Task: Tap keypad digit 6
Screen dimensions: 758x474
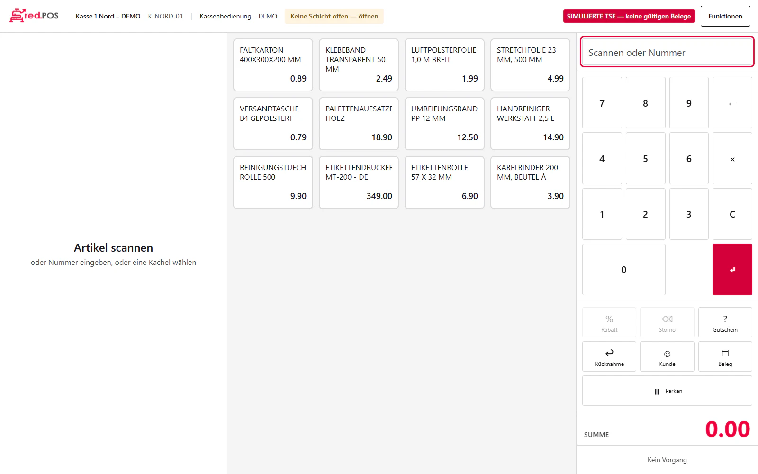Action: coord(689,158)
